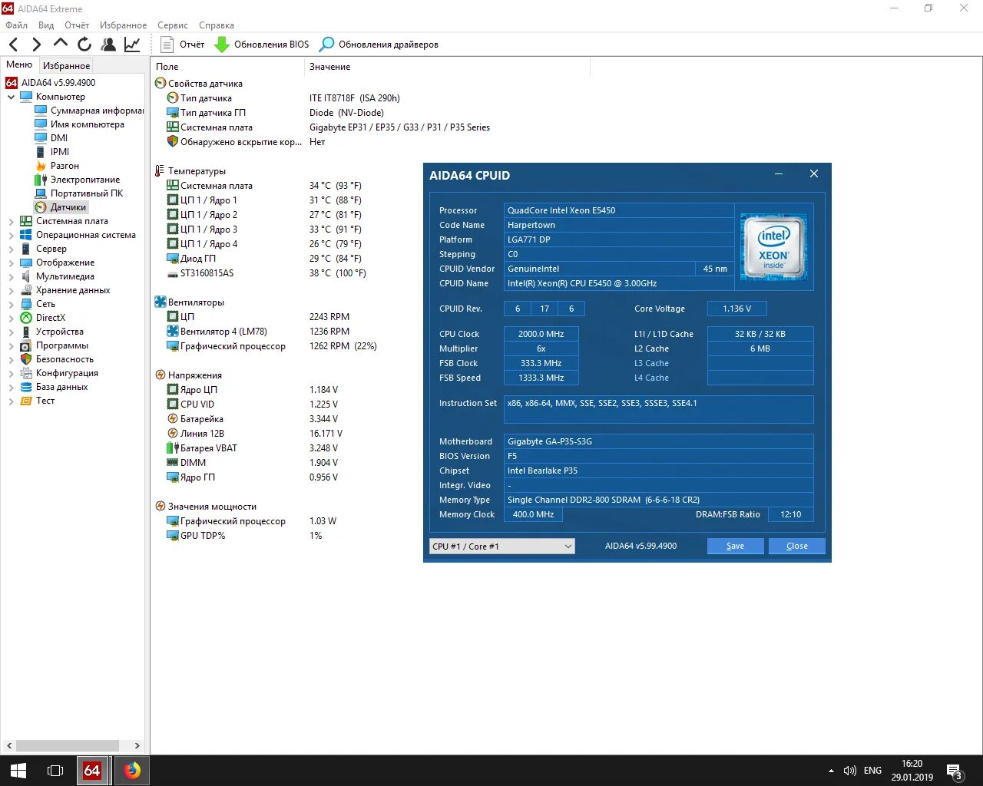Open the graph chart toolbar icon

[132, 45]
